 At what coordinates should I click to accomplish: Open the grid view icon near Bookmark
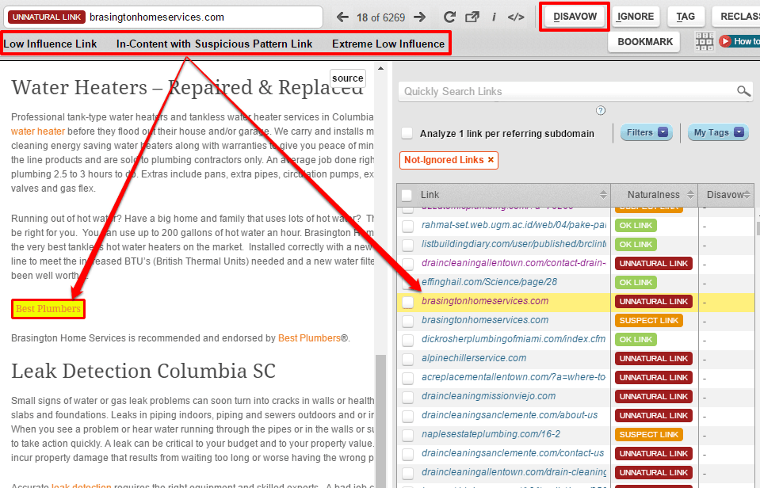coord(704,42)
